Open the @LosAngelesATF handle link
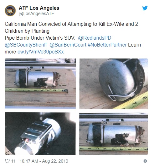The image size is (154, 167). (x=36, y=14)
